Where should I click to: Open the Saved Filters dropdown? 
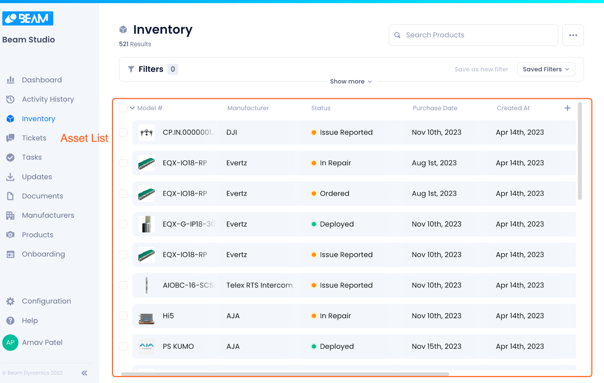546,69
